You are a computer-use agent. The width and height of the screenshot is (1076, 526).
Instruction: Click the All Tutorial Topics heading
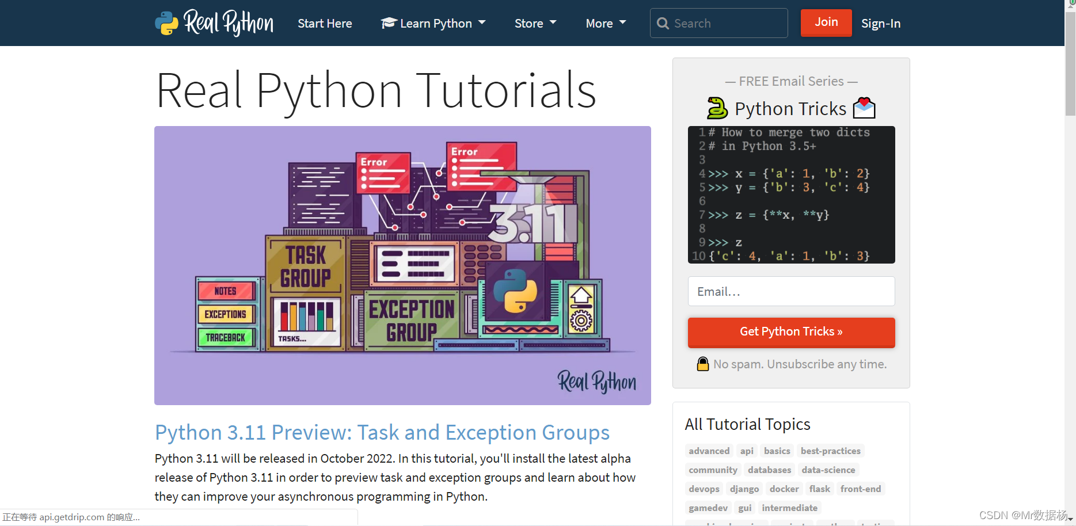[747, 424]
